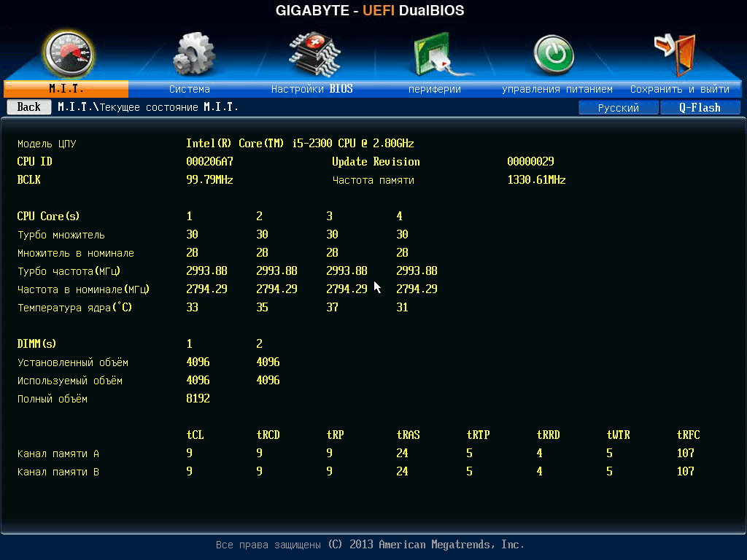Switch to the M.I.T. tab
Image resolution: width=747 pixels, height=560 pixels.
[66, 89]
